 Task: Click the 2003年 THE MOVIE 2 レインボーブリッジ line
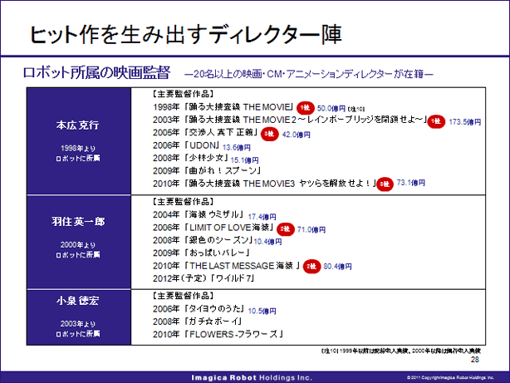point(290,120)
